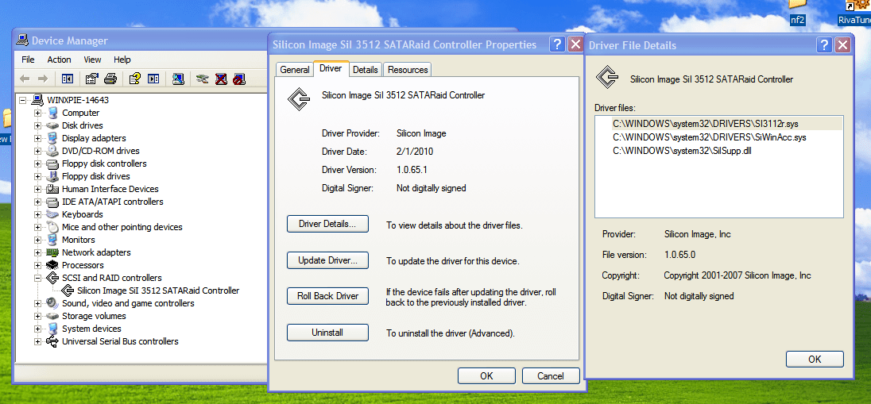The width and height of the screenshot is (871, 404).
Task: Select Silicon Image SiI 3512 SATARaid Controller tree item
Action: point(158,290)
